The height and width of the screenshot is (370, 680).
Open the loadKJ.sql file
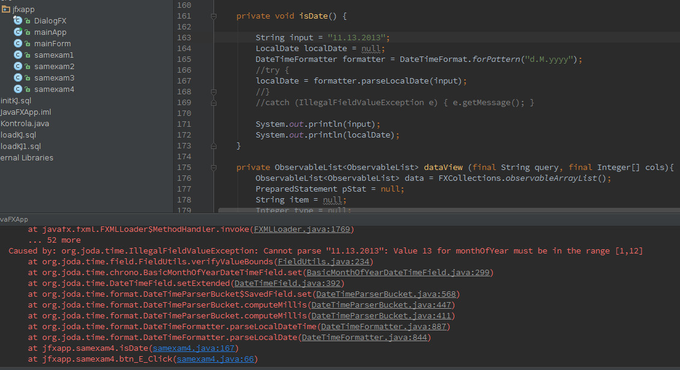(x=18, y=135)
